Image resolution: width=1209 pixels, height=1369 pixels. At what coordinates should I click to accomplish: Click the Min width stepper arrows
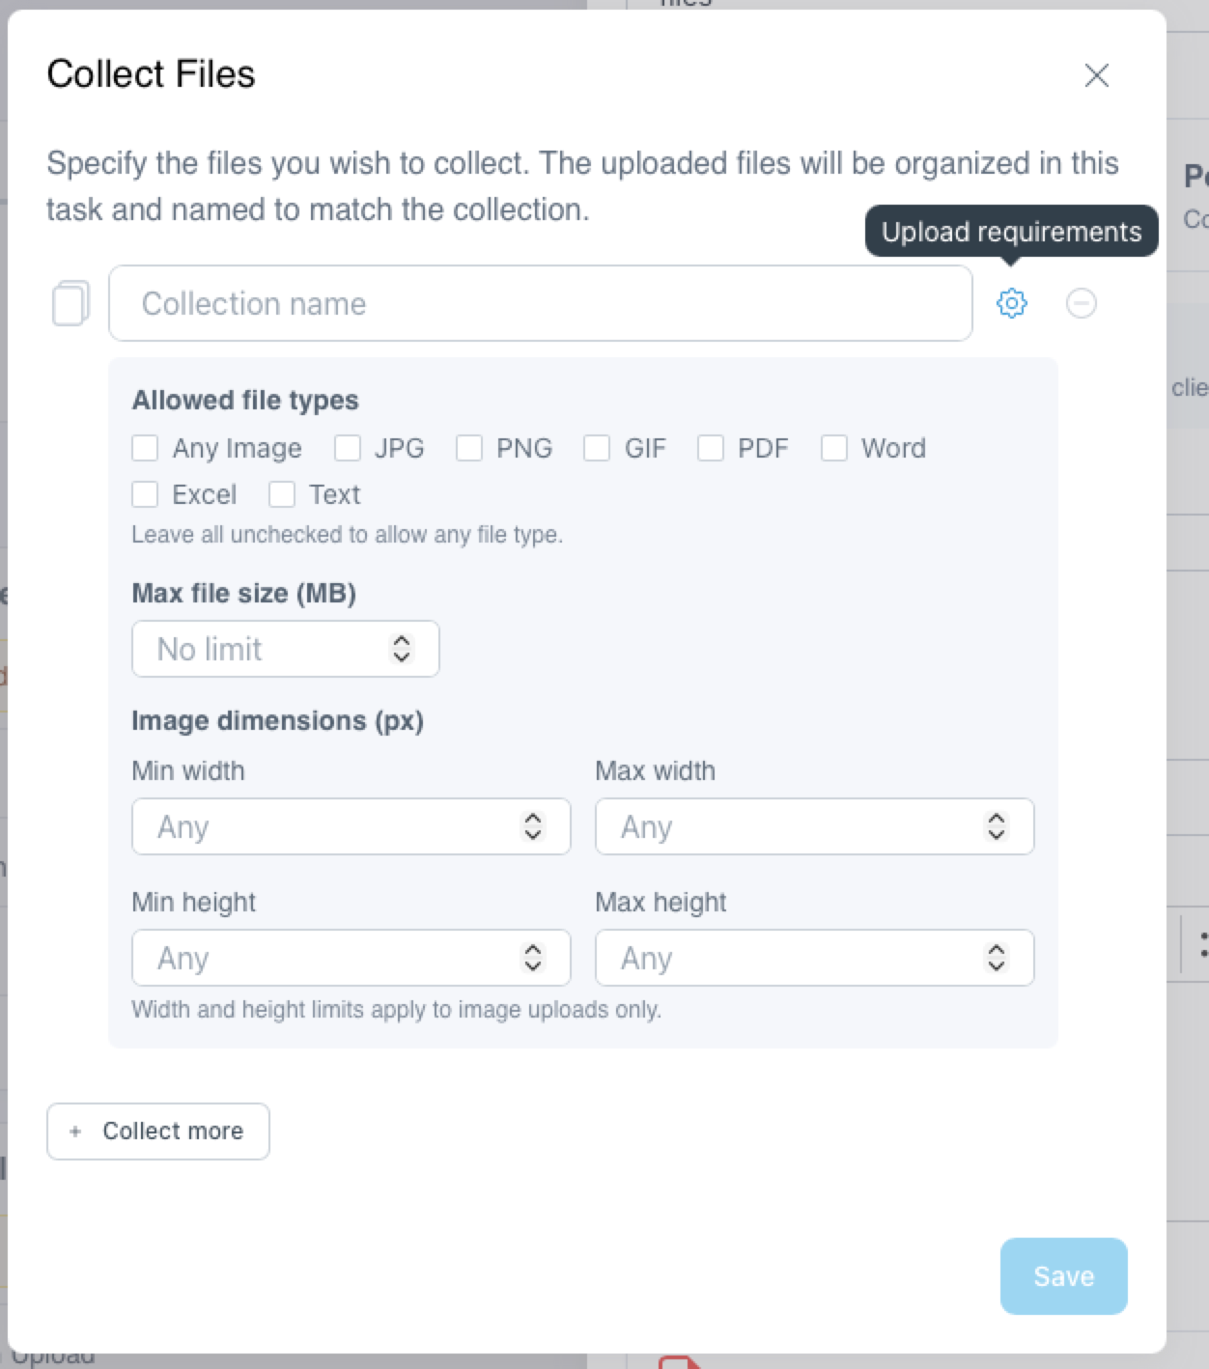point(533,826)
